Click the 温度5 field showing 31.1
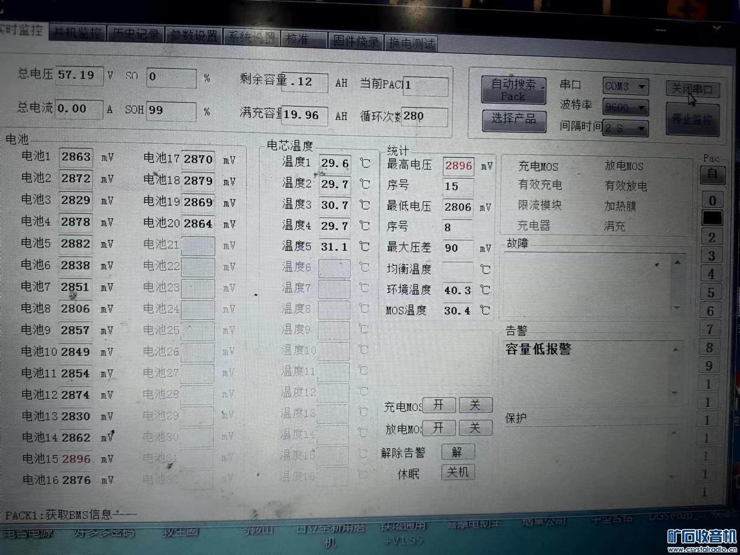The image size is (740, 555). click(x=334, y=247)
